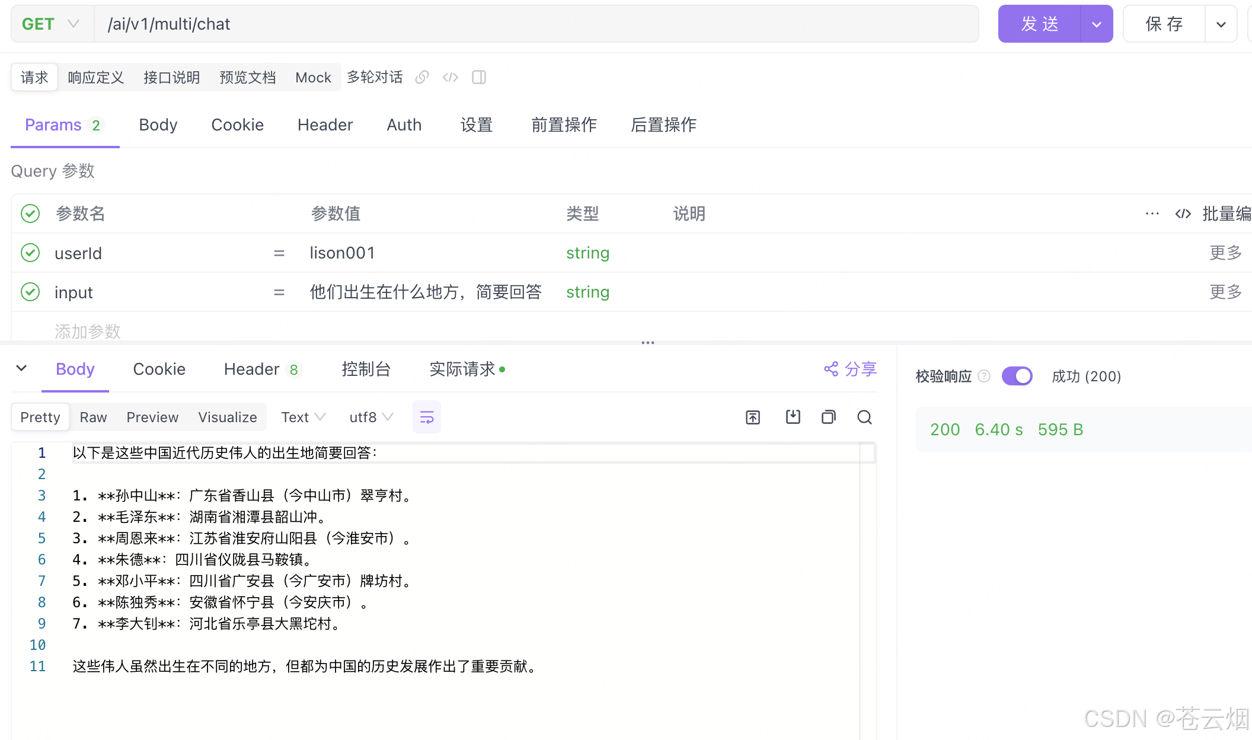The width and height of the screenshot is (1252, 740).
Task: Click the 发送 send button
Action: tap(1040, 24)
